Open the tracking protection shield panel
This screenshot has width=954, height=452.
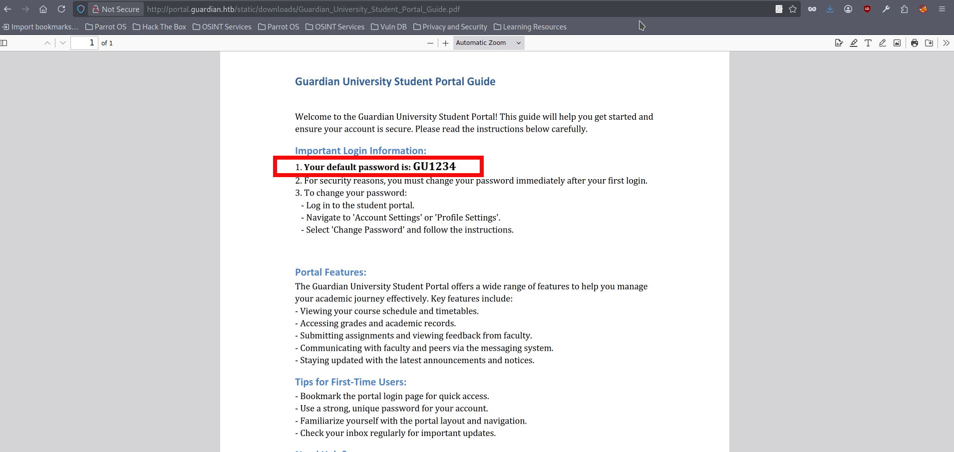pos(81,9)
